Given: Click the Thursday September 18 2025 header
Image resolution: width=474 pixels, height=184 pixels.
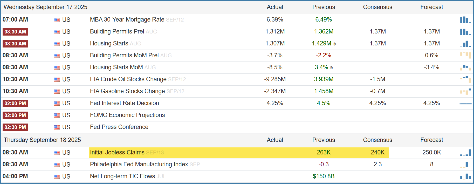Looking at the screenshot, I should click(42, 140).
